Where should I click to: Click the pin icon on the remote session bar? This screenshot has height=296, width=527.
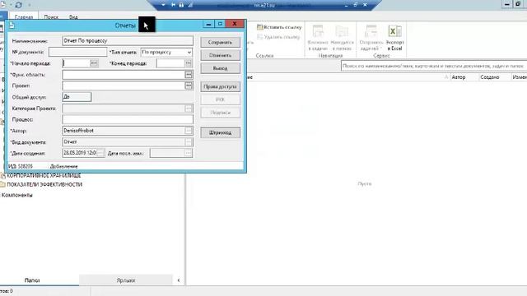pyautogui.click(x=173, y=5)
